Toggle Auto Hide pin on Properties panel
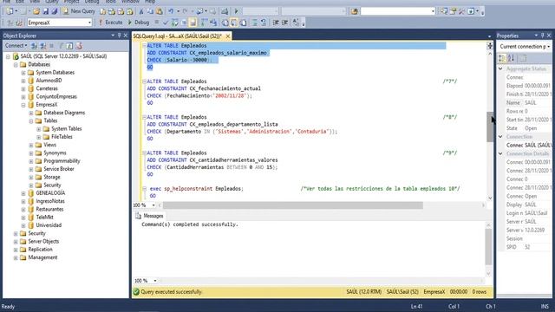 (x=542, y=36)
